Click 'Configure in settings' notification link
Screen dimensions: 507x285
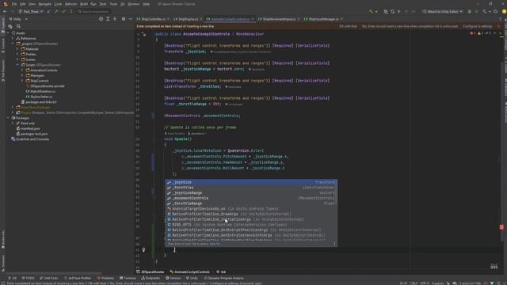point(477,26)
